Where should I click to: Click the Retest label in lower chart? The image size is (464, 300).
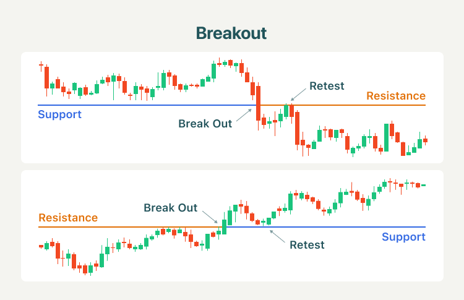click(307, 245)
